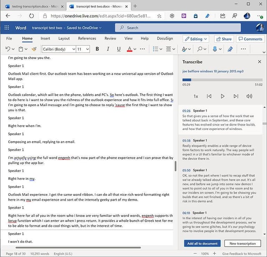
Task: Jump to the 05:50 timestamp
Action: [186, 170]
